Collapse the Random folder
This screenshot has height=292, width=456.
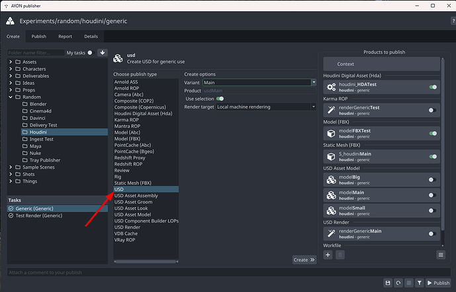(x=11, y=97)
